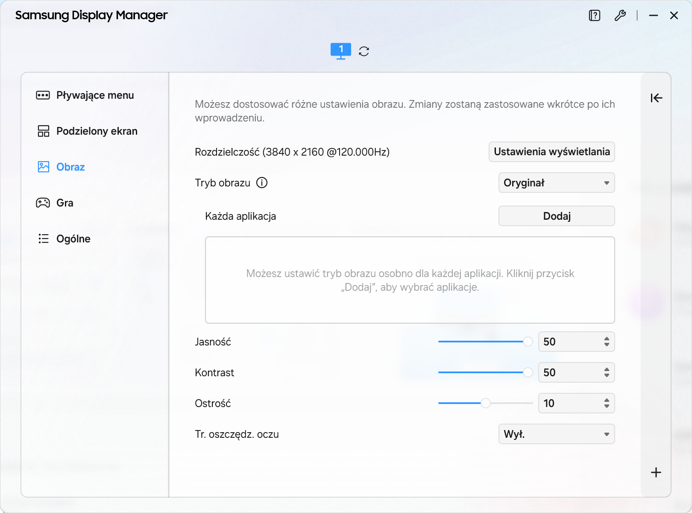Increase Jasność value with up arrow
The width and height of the screenshot is (692, 513).
coord(607,339)
